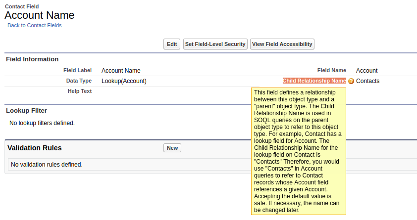Open View Field Accessibility

point(282,44)
